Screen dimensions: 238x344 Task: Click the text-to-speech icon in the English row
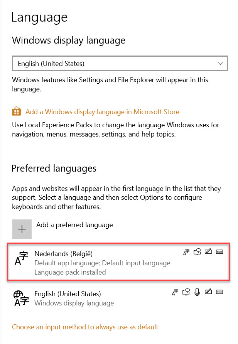(186, 292)
